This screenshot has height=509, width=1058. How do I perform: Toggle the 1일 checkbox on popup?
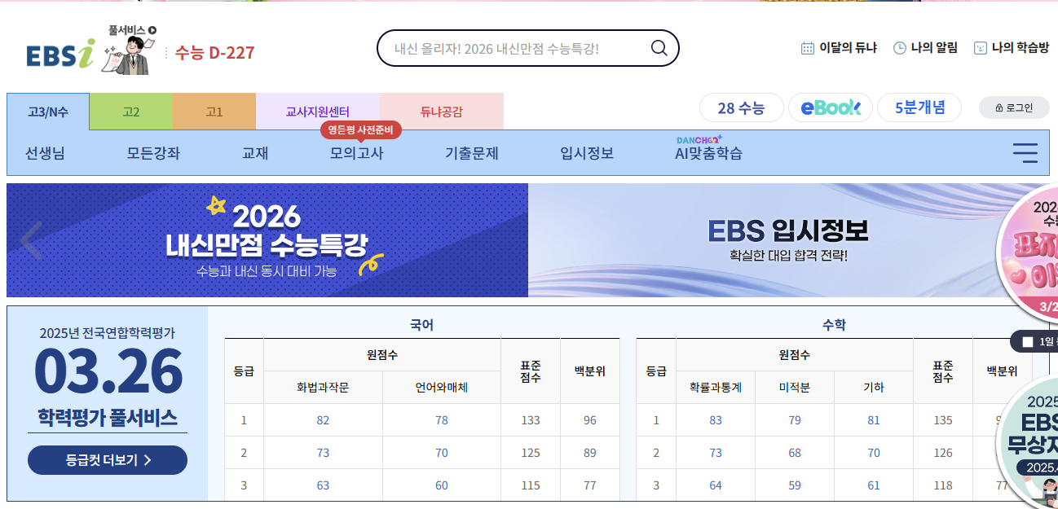1027,341
